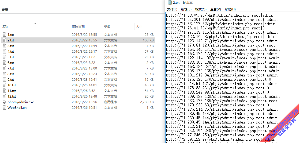
Task: Click the date 2016/8/26 19:51
Action: [x=84, y=108]
